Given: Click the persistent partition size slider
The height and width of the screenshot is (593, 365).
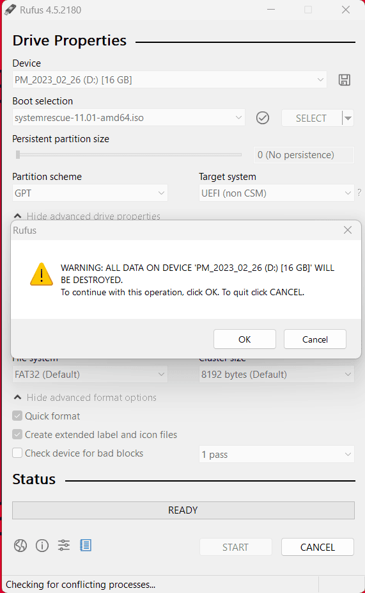Looking at the screenshot, I should [128, 155].
